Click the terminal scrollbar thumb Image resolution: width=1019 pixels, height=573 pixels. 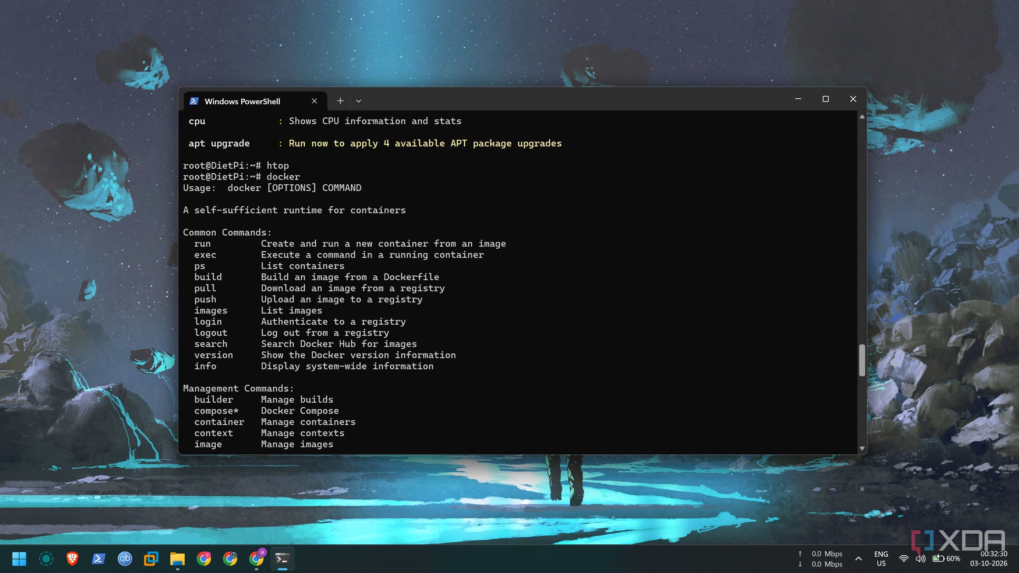[x=862, y=360]
